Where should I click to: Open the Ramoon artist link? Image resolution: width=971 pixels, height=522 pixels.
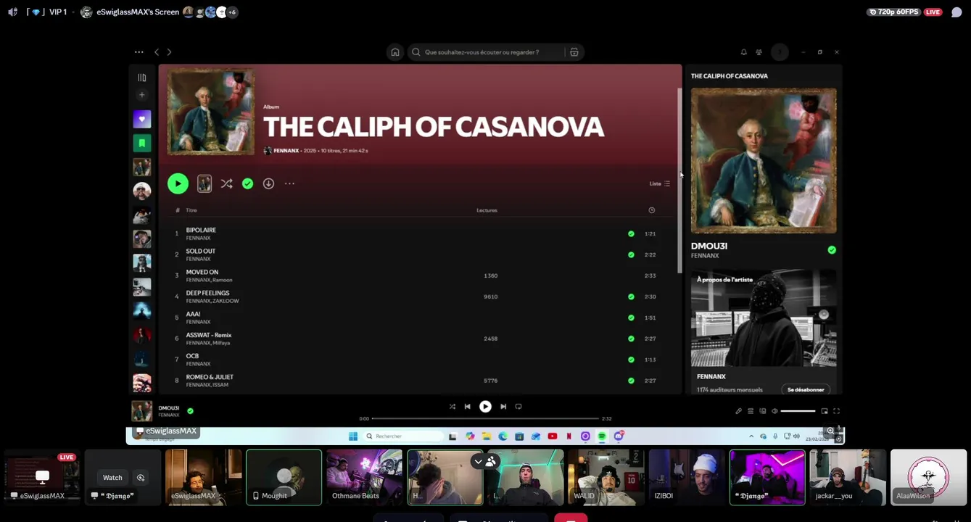(x=222, y=280)
